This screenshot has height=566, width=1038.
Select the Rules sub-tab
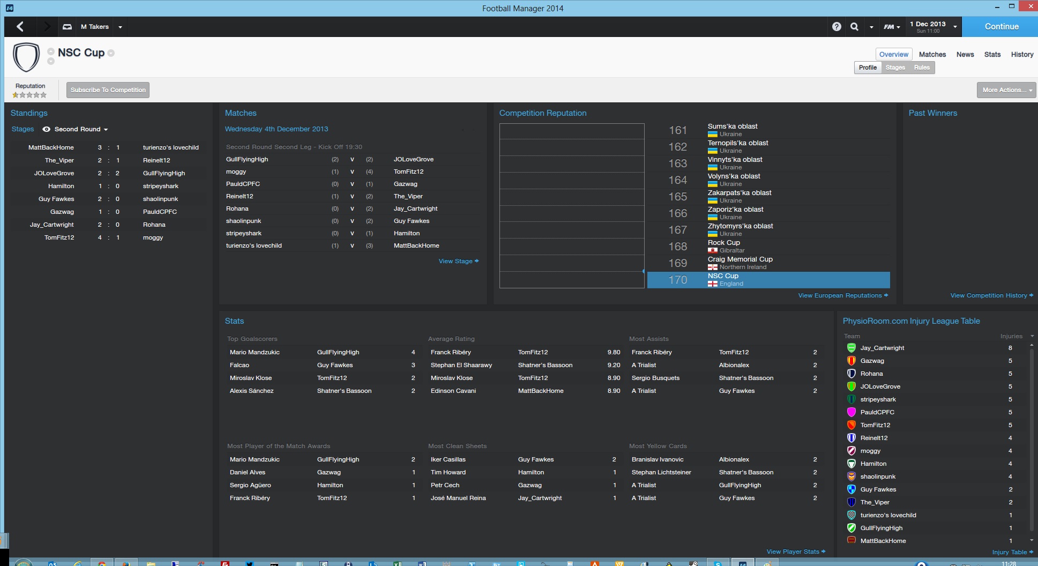point(922,68)
